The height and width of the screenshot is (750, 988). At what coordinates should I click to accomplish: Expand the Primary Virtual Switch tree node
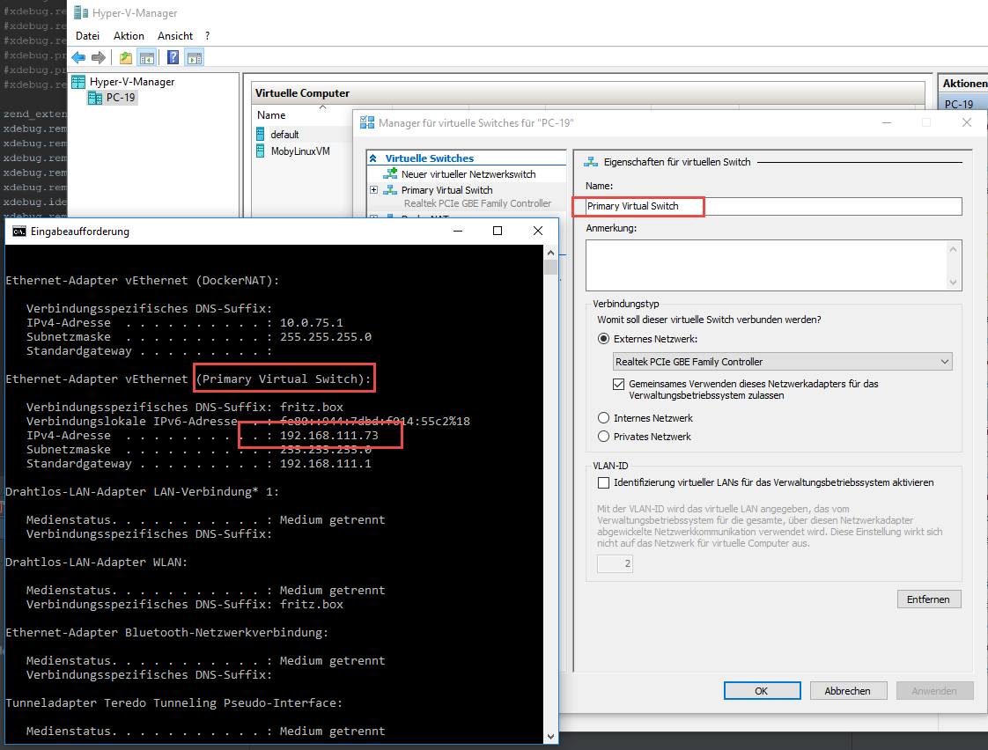tap(373, 189)
